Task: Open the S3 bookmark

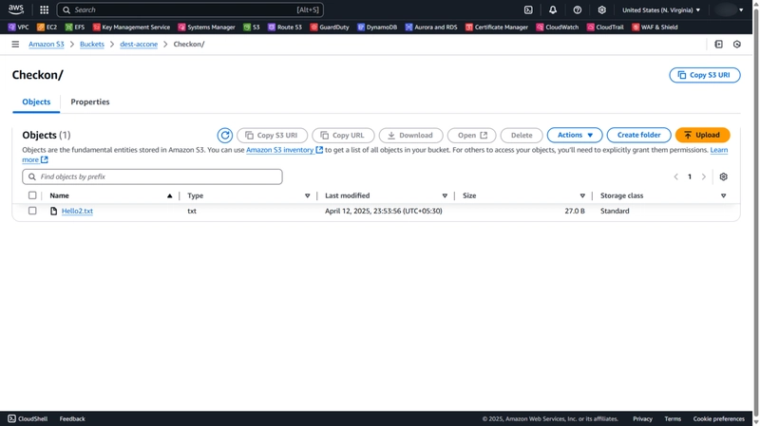Action: click(252, 28)
